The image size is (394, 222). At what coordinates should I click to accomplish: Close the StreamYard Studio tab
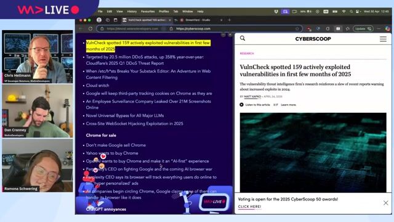(222, 20)
